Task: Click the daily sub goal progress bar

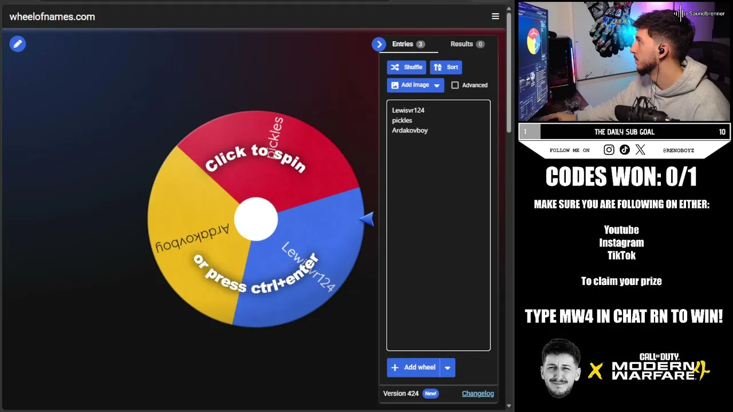Action: [624, 132]
